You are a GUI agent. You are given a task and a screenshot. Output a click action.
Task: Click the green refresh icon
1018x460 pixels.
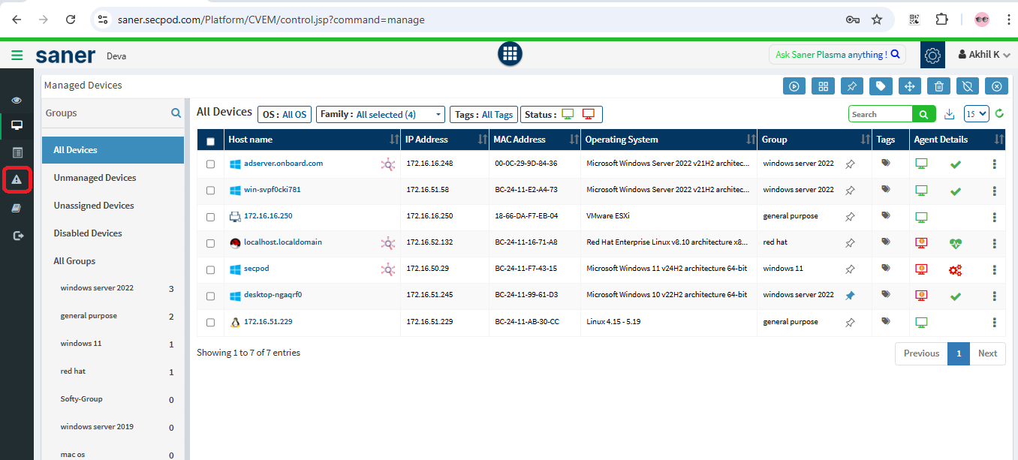(999, 114)
